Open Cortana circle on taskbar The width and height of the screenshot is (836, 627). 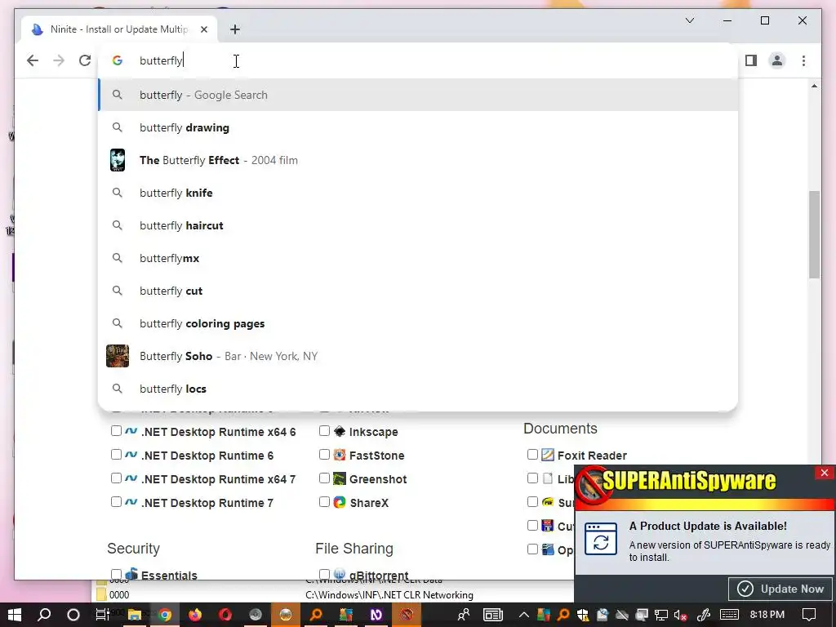point(73,615)
